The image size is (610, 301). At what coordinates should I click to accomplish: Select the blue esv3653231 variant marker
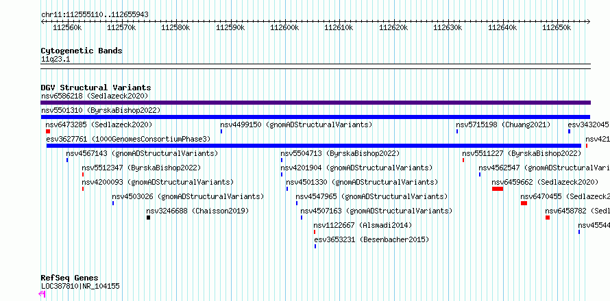coord(315,246)
